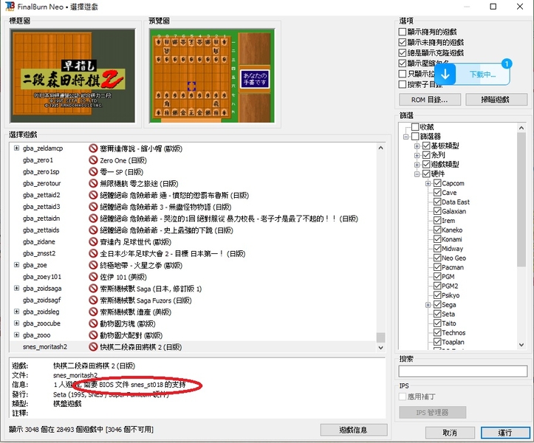This screenshot has height=443, width=534.
Task: Click the prohibited icon on gba_zettaid3 row
Action: coord(93,207)
